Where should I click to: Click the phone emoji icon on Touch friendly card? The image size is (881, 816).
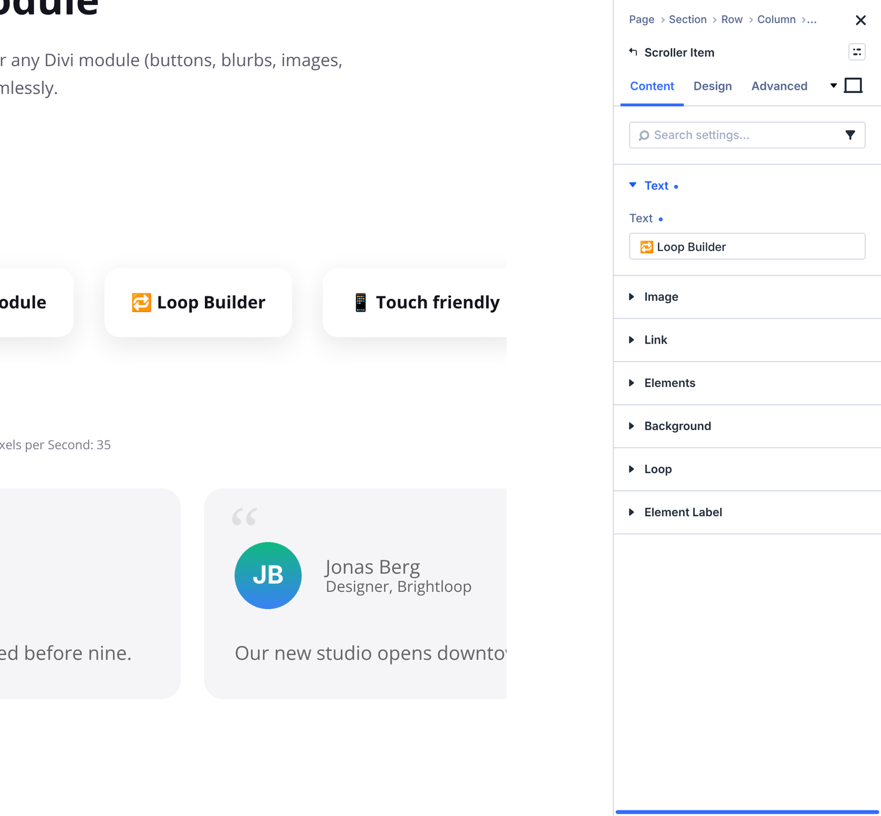click(361, 302)
